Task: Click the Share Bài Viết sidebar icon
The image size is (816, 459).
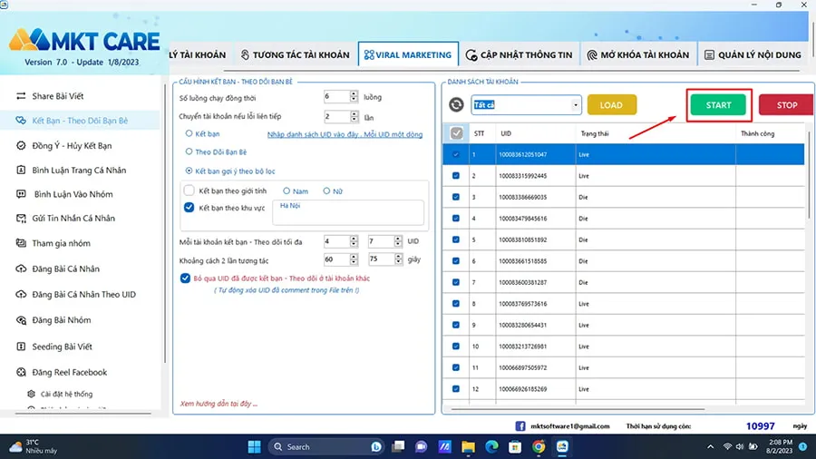Action: point(22,95)
